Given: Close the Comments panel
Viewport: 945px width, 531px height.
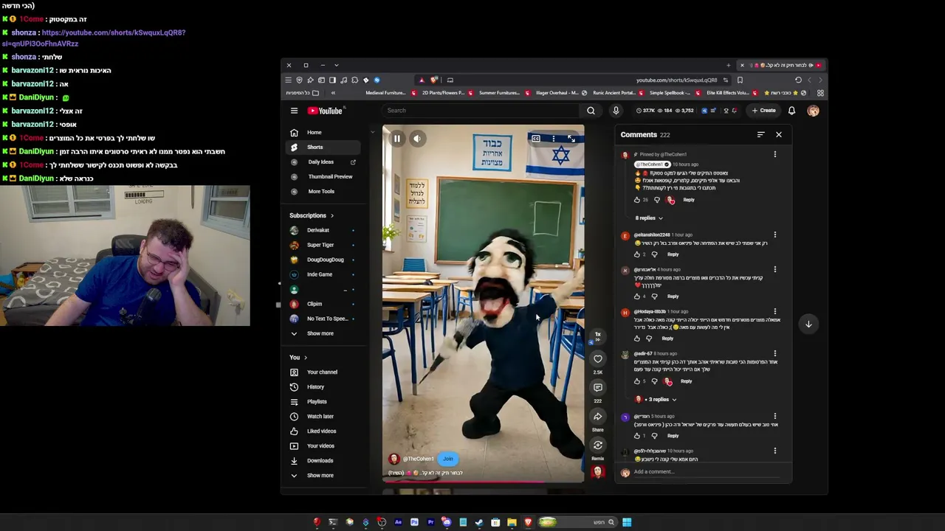Looking at the screenshot, I should point(778,135).
